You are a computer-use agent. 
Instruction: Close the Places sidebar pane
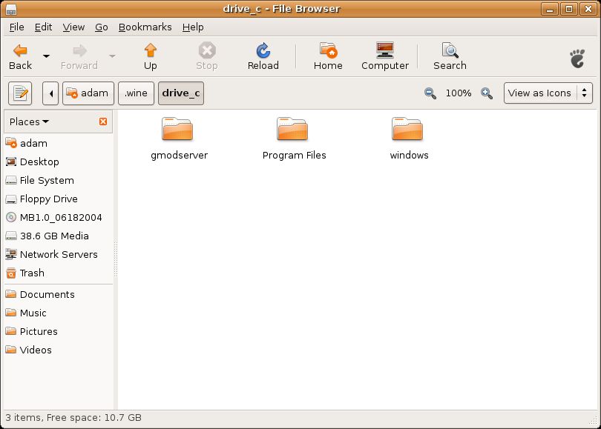pos(103,122)
